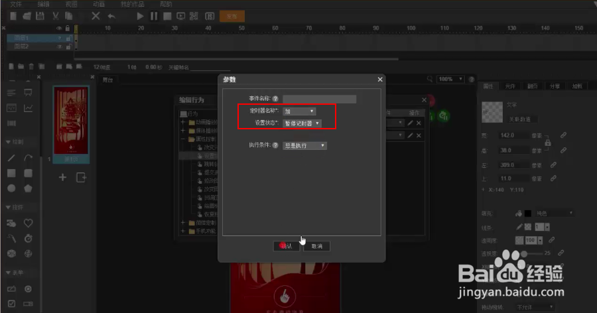Screen dimensions: 597x313
Task: Click the QR code icon
Action: point(194,16)
